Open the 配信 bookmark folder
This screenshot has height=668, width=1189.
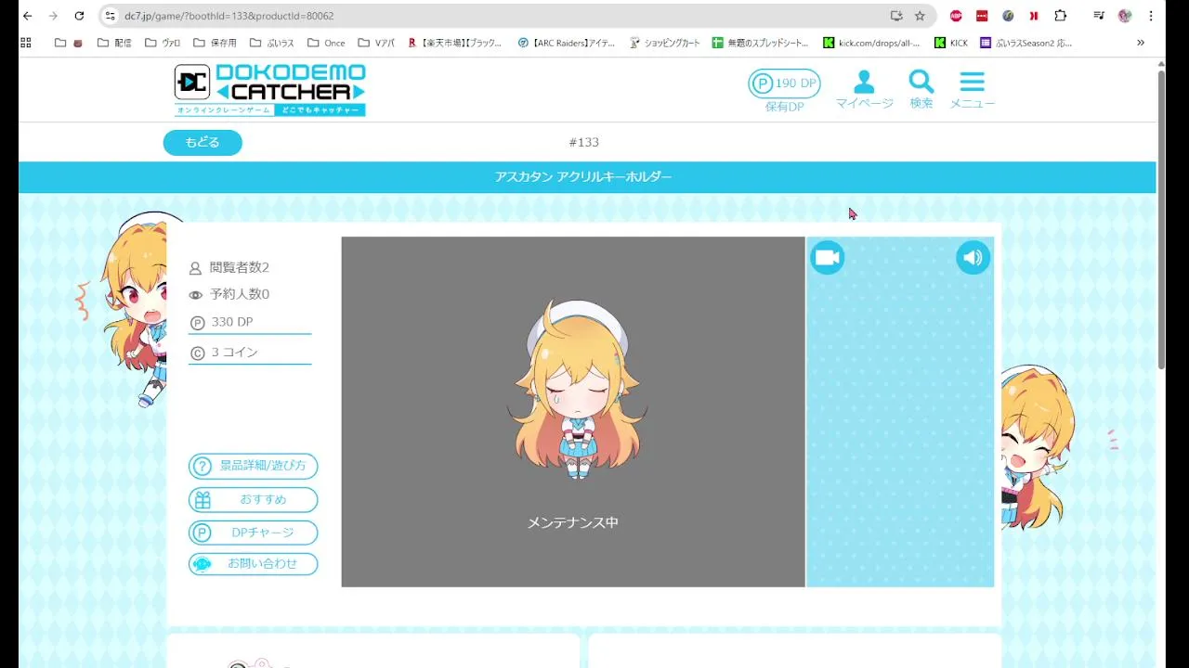pyautogui.click(x=114, y=43)
